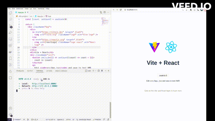
Task: Click the count is 0 button
Action: (x=163, y=76)
